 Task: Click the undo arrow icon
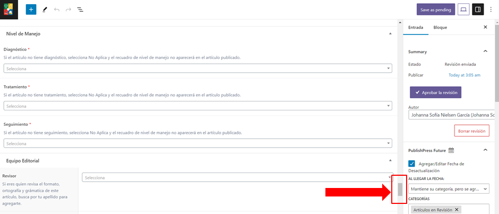point(57,10)
